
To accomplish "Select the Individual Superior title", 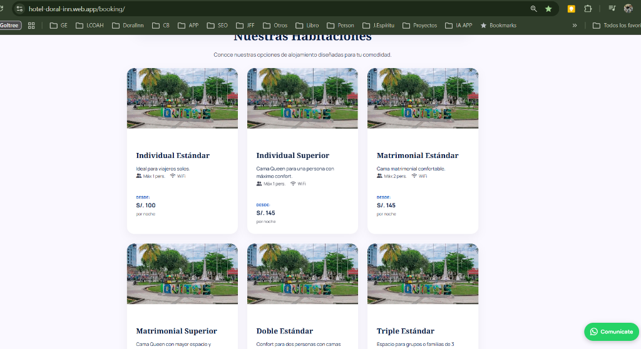I will 293,155.
